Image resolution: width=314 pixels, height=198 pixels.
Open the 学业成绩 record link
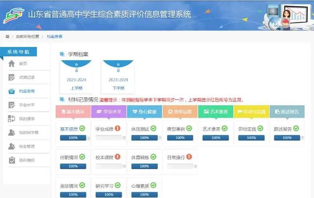click(104, 129)
